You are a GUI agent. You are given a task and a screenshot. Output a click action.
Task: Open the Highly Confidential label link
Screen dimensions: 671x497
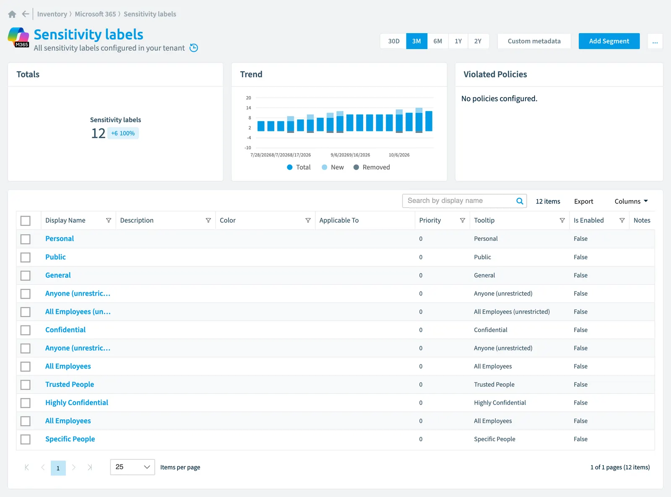(x=77, y=403)
